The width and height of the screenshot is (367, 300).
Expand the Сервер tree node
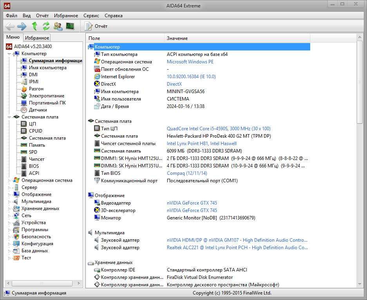(x=9, y=187)
